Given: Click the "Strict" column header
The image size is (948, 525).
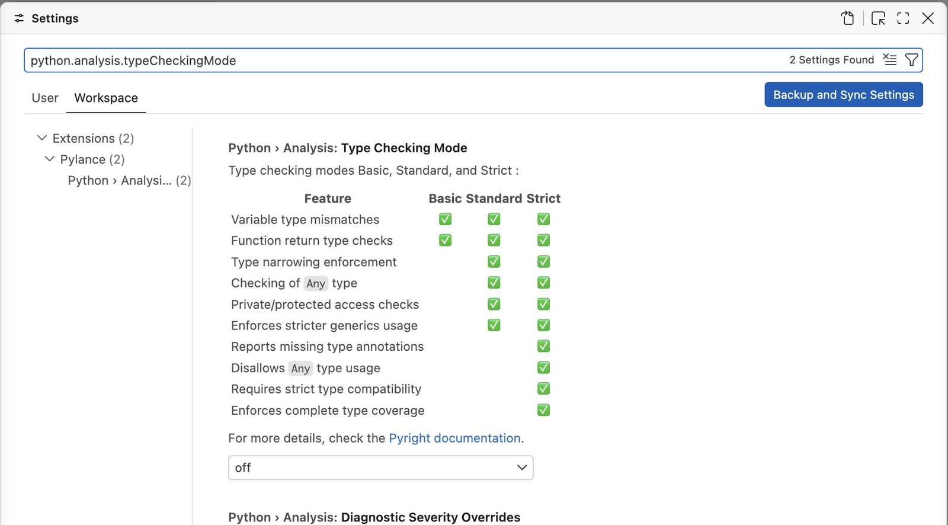Looking at the screenshot, I should point(543,199).
